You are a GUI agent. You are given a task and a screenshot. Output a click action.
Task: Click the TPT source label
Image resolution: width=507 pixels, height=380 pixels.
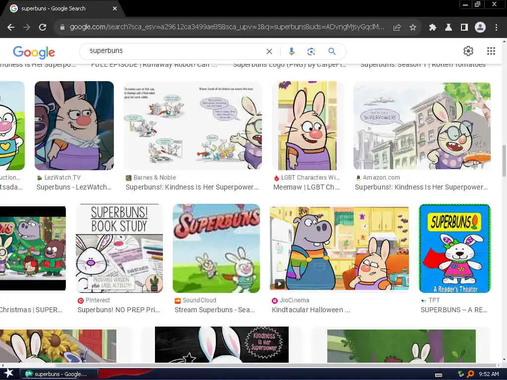tap(434, 300)
